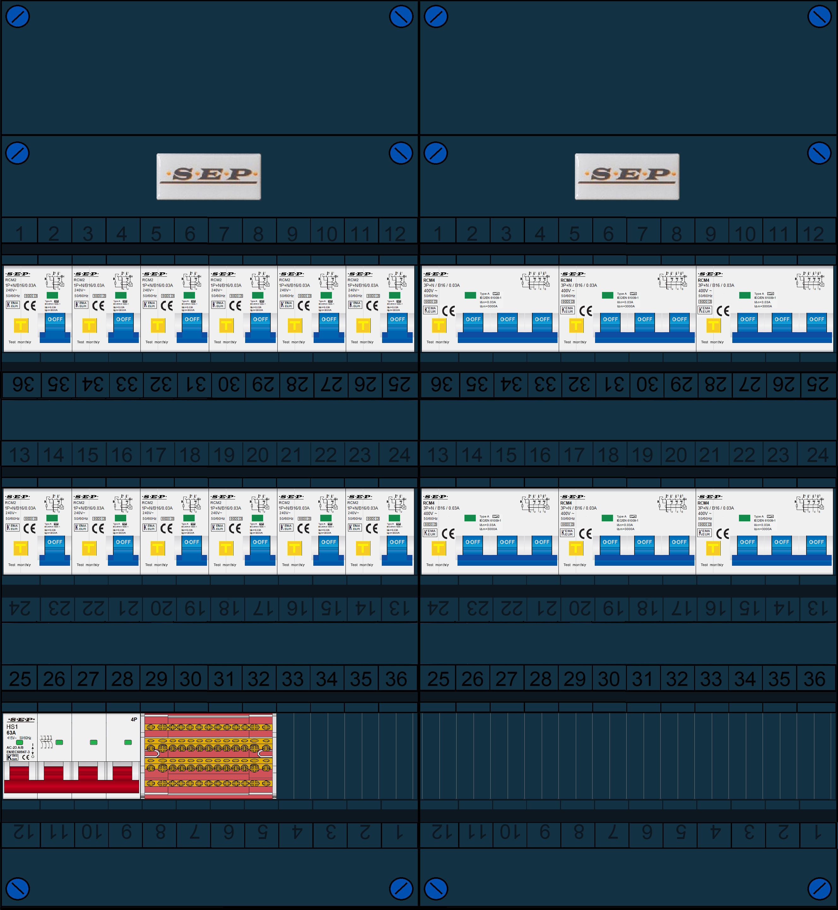Image resolution: width=838 pixels, height=910 pixels.
Task: Toggle the O-OFF switch under slot 14, left panel middle row
Action: pyautogui.click(x=55, y=550)
